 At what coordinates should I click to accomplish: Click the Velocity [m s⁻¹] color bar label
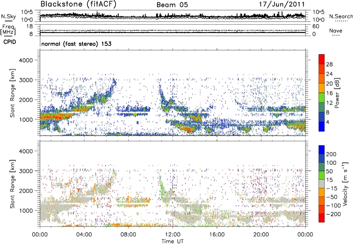coord(345,184)
